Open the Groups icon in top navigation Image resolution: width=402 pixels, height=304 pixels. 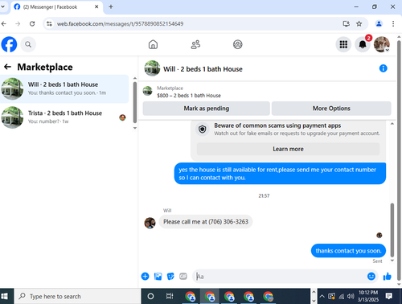tap(238, 44)
